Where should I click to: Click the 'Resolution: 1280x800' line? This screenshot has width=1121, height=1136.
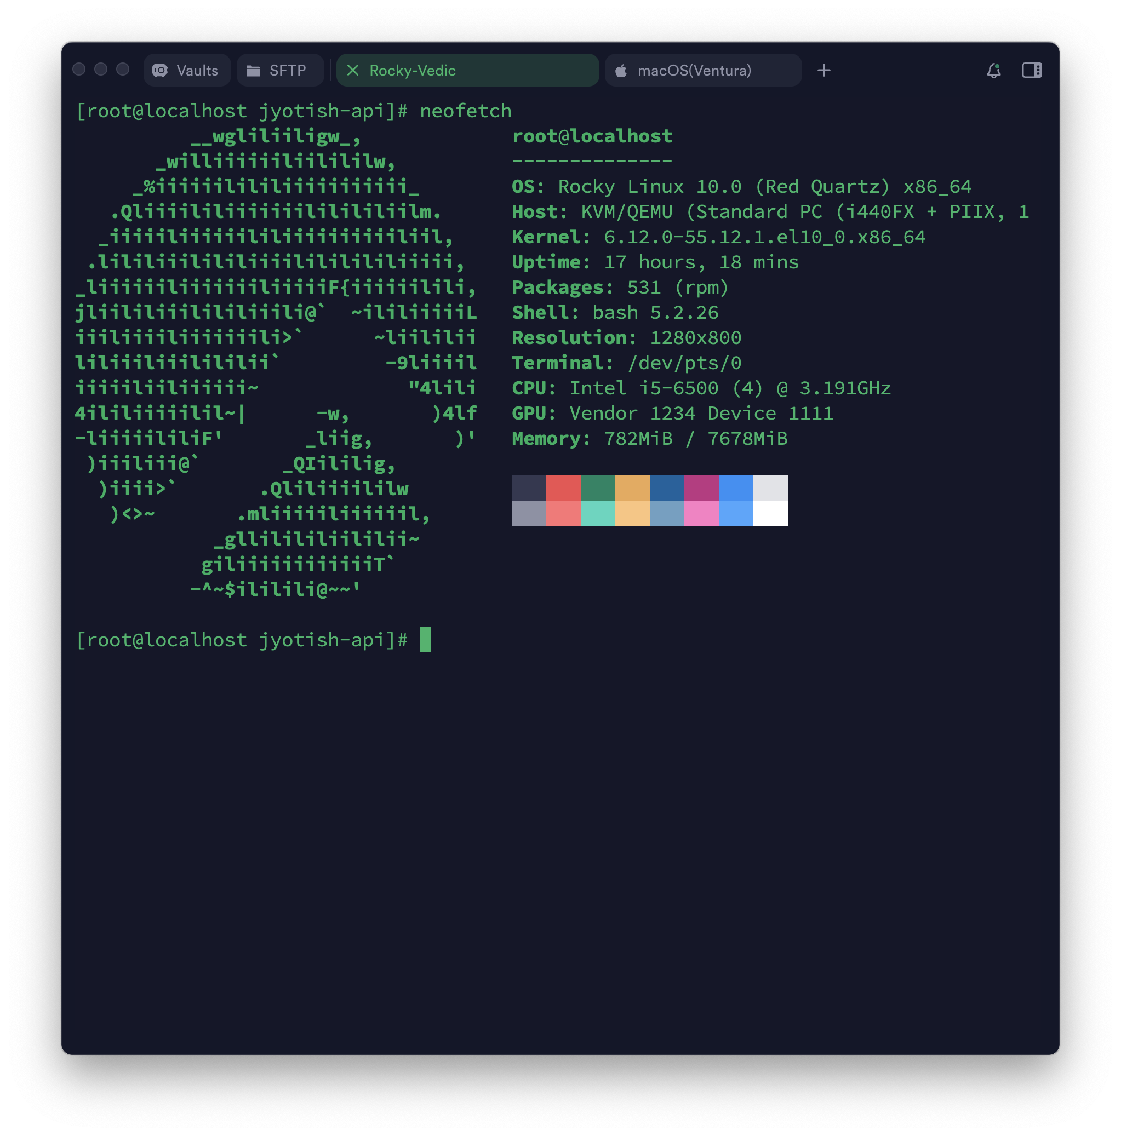click(626, 338)
